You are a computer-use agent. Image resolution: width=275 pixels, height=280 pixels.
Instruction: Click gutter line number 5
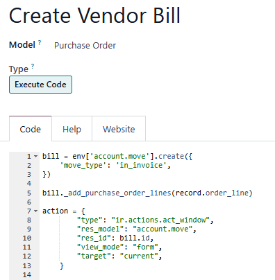28,193
